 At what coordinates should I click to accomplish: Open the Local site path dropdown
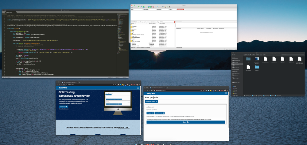[x=174, y=22]
